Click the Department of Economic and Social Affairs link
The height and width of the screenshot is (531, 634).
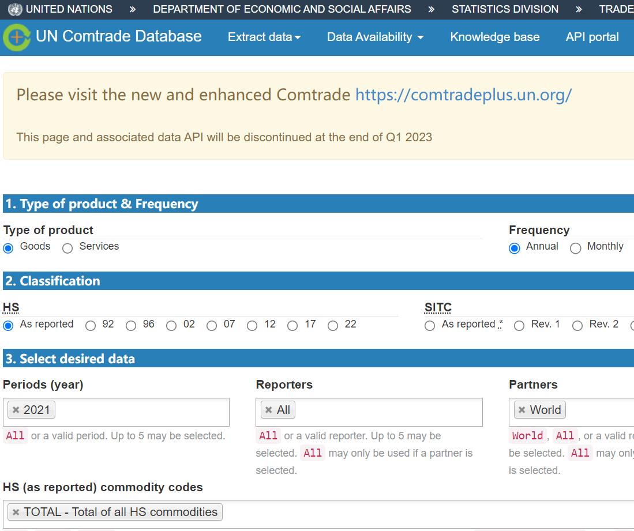[x=282, y=9]
